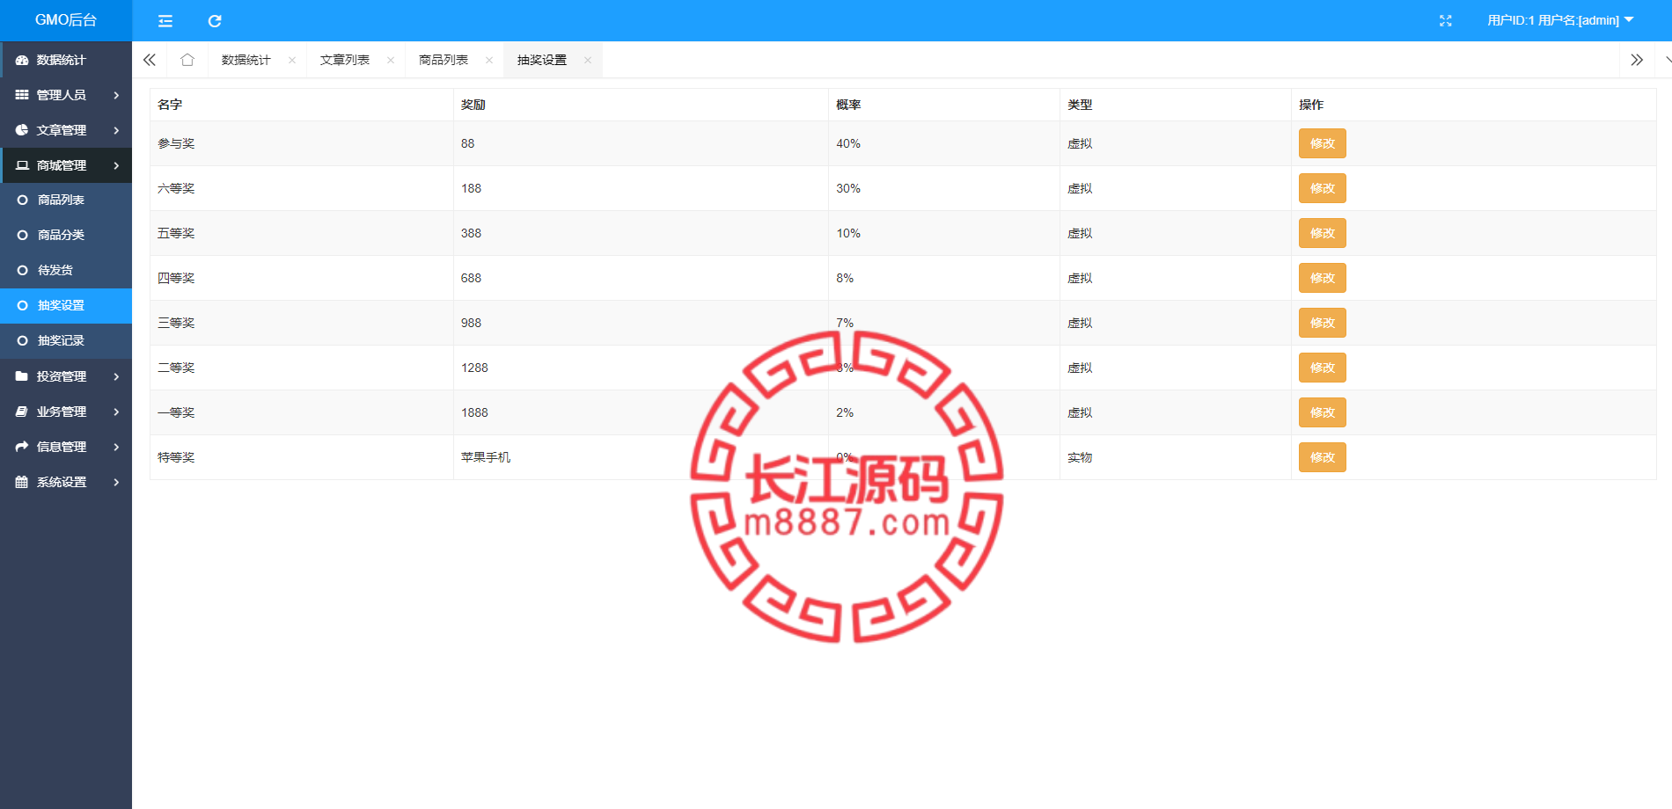Click 修改 for the 六等奖 row
This screenshot has height=809, width=1672.
[1322, 188]
